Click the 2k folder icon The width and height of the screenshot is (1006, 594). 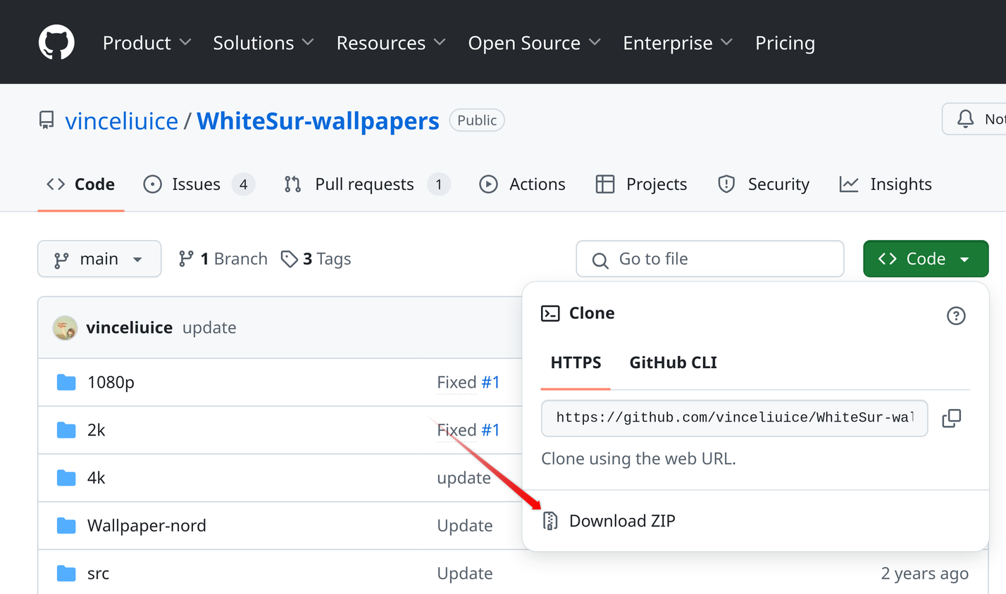pyautogui.click(x=66, y=430)
